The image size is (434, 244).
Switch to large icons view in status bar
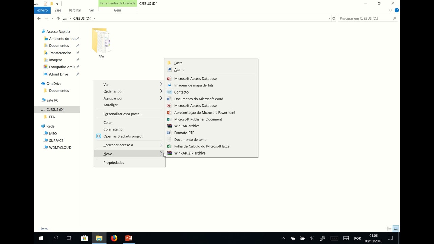396,229
